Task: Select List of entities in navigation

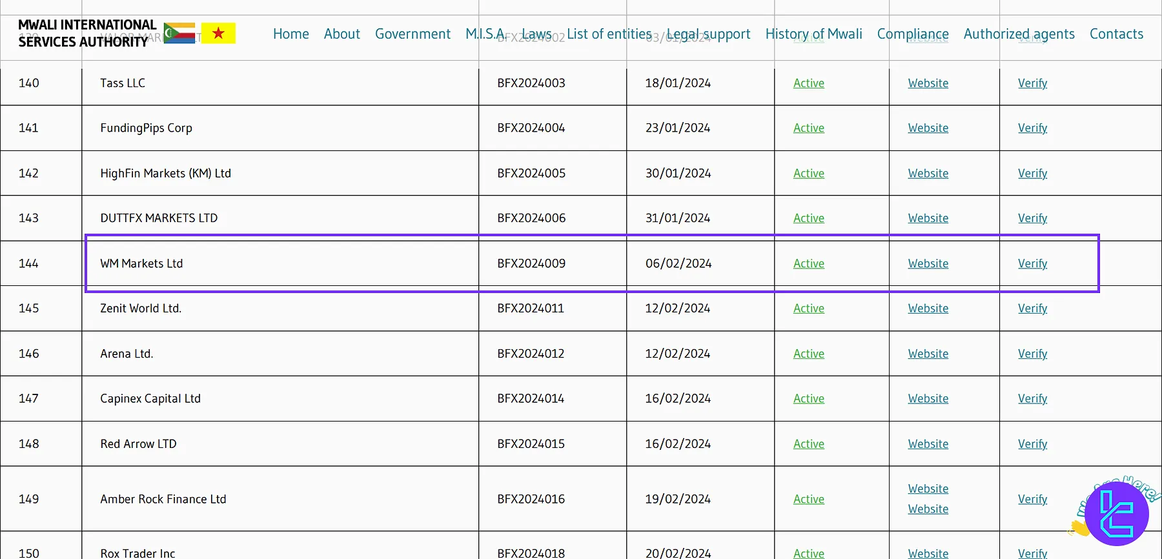Action: point(609,34)
